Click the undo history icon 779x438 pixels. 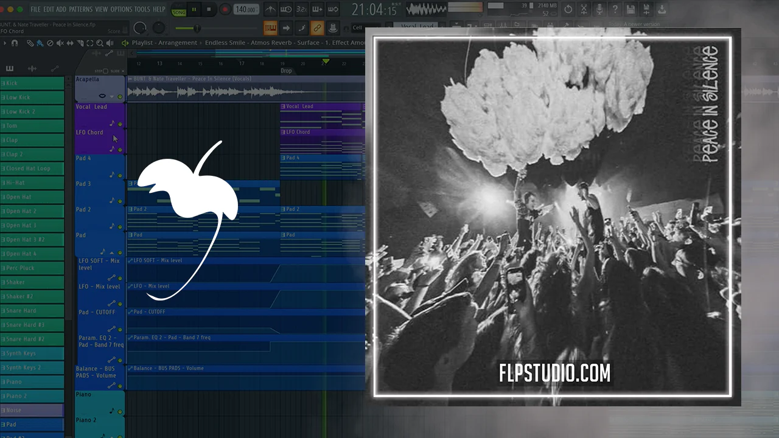pyautogui.click(x=568, y=9)
